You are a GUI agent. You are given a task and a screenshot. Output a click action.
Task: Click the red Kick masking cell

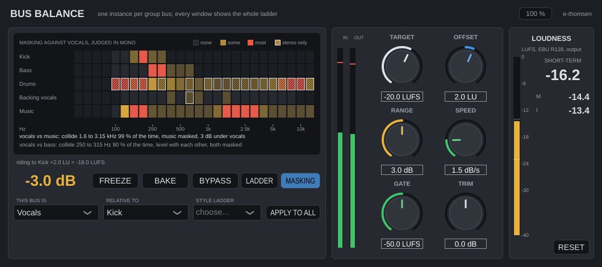(x=143, y=57)
